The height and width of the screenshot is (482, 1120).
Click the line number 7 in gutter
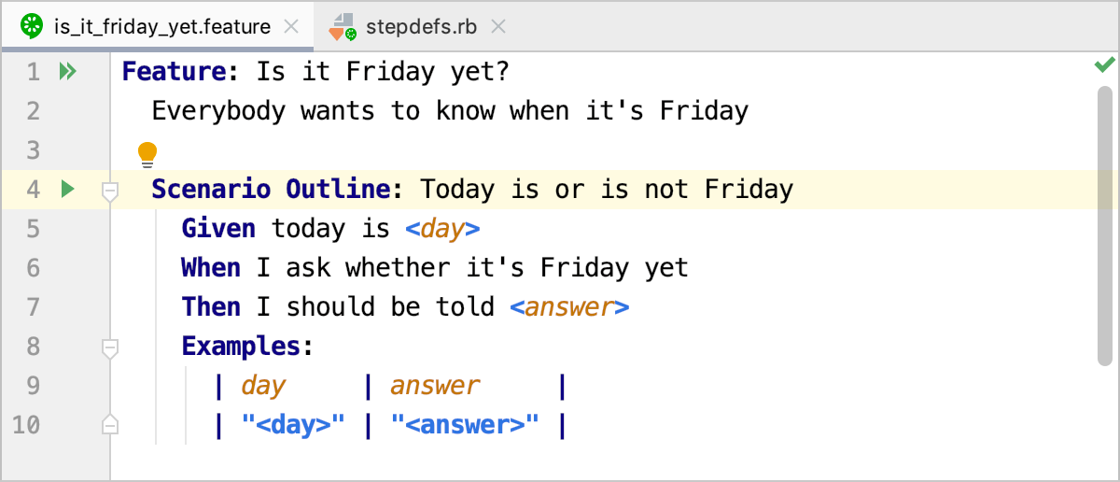[34, 307]
